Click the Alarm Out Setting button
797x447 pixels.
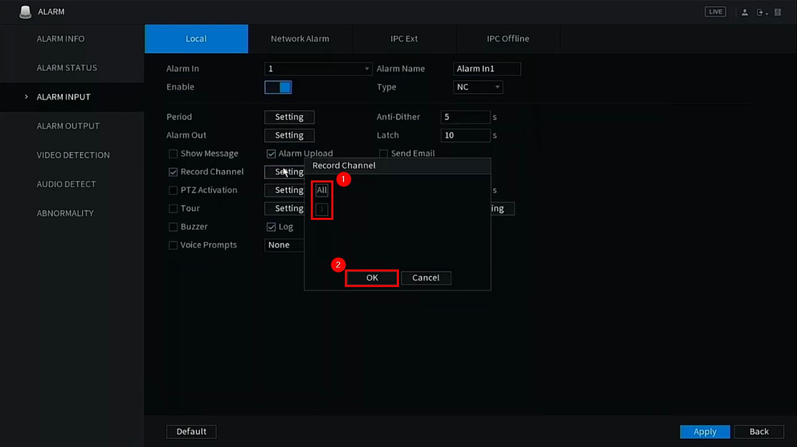(x=289, y=135)
